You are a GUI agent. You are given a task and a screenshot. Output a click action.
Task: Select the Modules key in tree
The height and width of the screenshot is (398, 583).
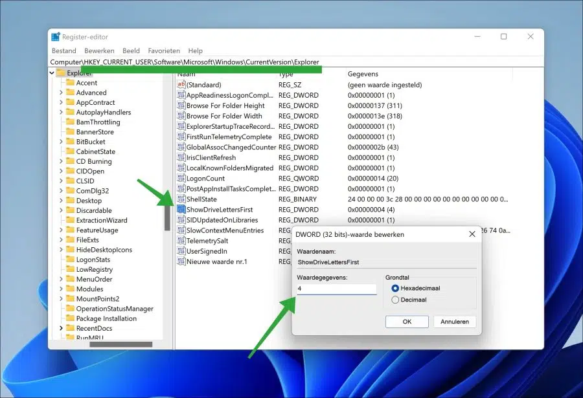[x=90, y=289]
